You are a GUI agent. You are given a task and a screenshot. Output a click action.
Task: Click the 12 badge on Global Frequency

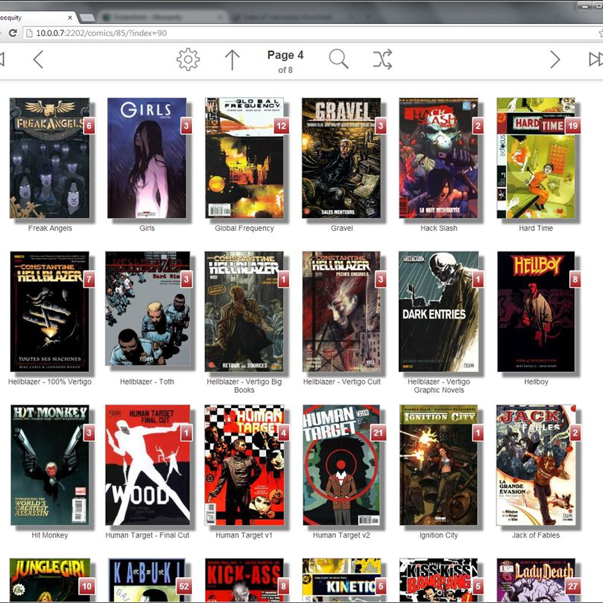tap(281, 126)
